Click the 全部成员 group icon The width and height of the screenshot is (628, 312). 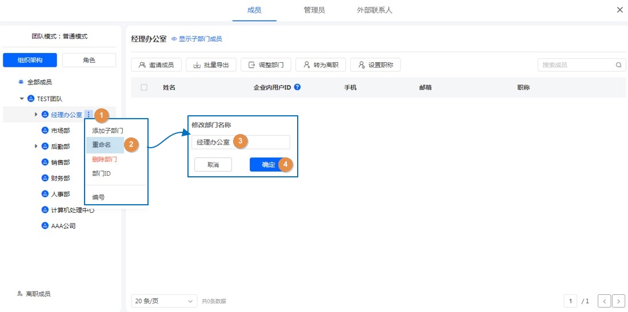[21, 82]
